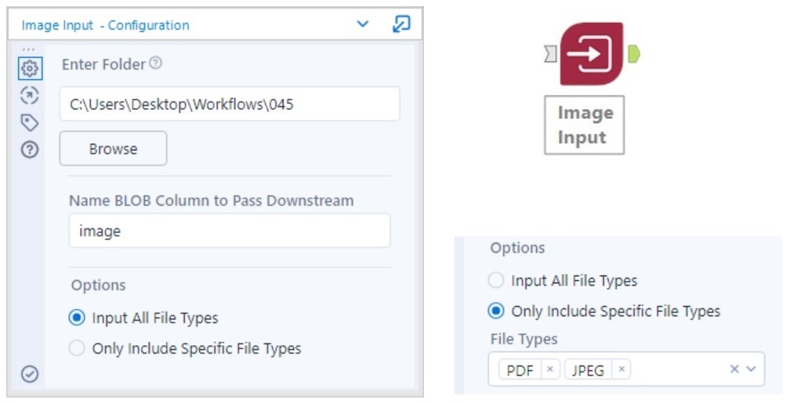Remove the JPEG file type tag

(x=621, y=369)
